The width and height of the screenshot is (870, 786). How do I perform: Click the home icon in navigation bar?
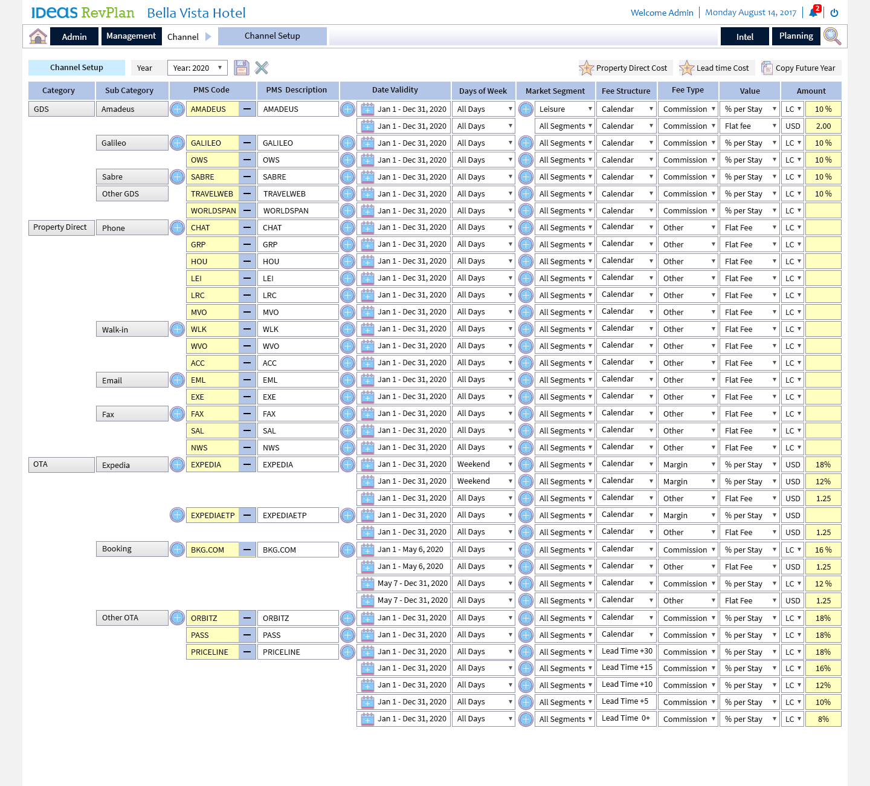click(38, 36)
